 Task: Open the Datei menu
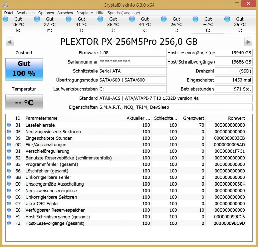[9, 13]
